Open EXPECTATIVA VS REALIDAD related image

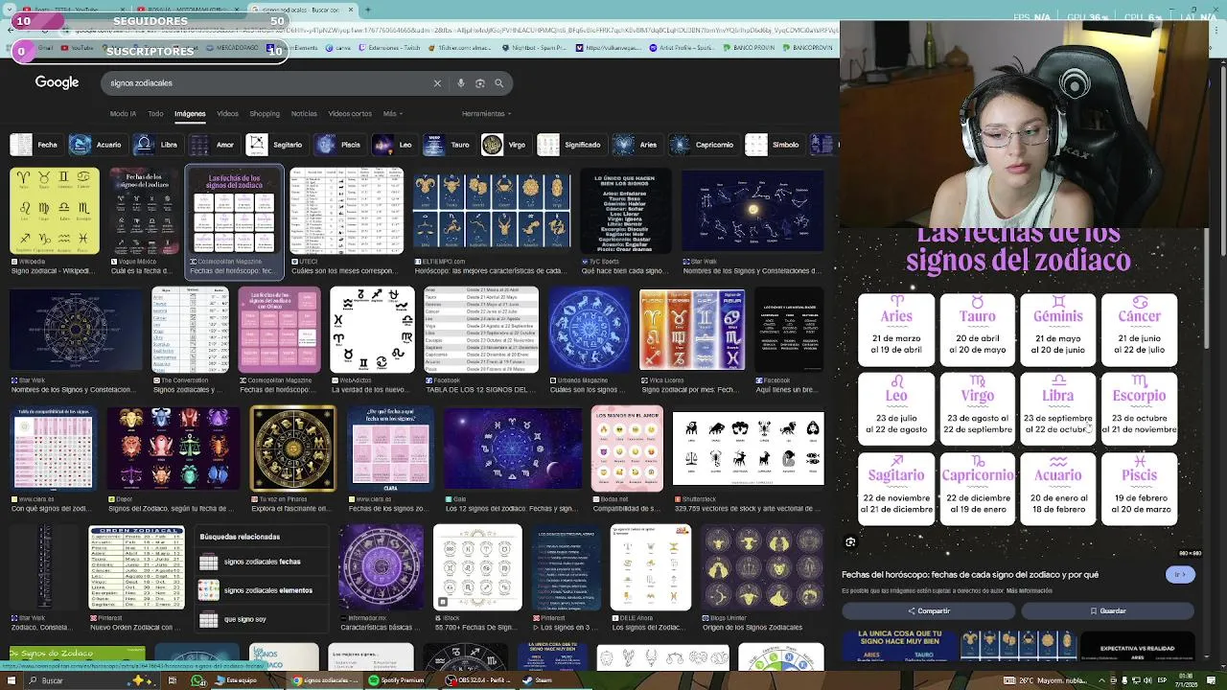(1137, 647)
